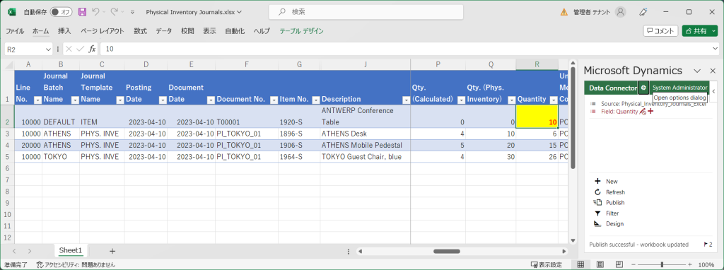Expand the formula bar

tap(716, 49)
